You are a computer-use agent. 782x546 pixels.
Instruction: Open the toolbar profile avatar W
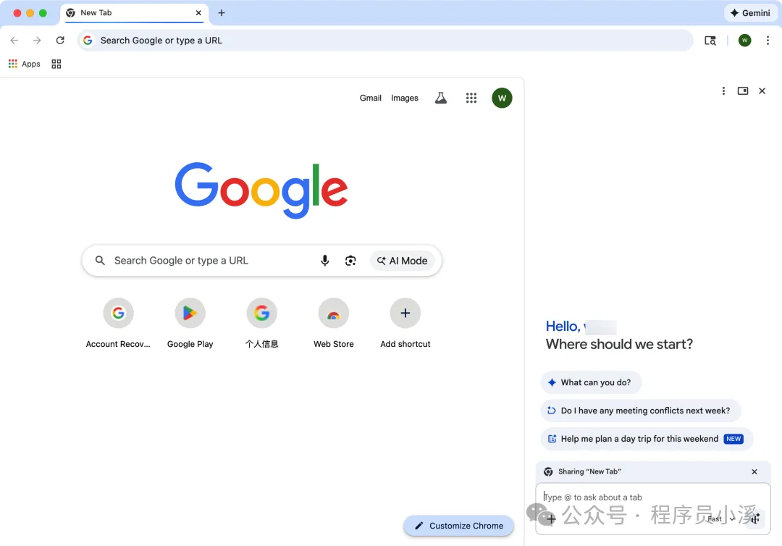pos(744,41)
